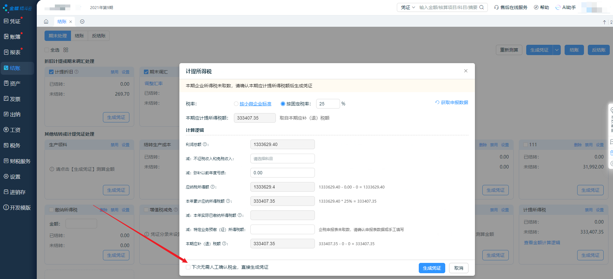Click the home icon in tab bar
The width and height of the screenshot is (613, 279).
click(46, 22)
